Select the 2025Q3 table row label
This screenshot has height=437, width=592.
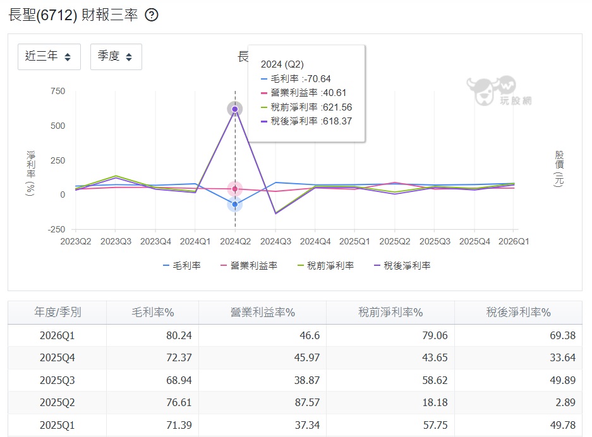point(57,380)
